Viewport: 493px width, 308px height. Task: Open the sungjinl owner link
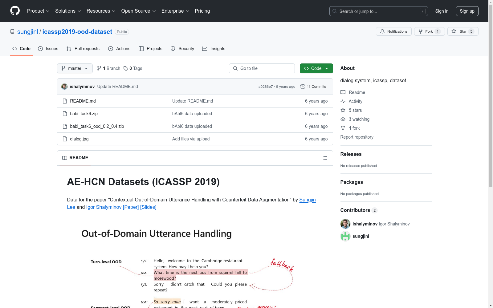click(x=28, y=32)
